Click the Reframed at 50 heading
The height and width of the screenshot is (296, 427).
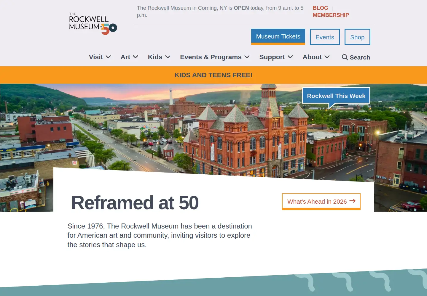[135, 203]
